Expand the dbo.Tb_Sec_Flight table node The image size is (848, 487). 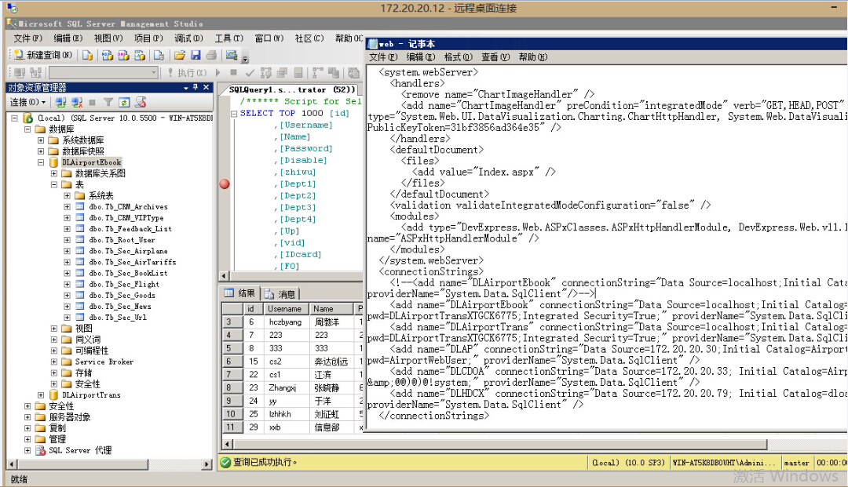point(67,284)
